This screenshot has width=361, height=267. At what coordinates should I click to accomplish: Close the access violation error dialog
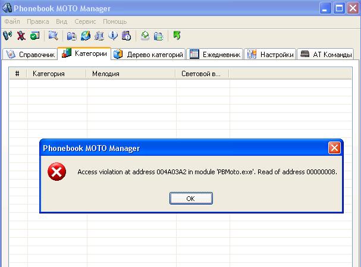tap(334, 147)
